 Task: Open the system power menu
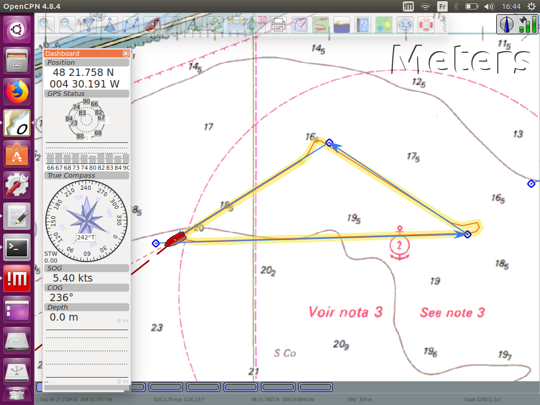(531, 6)
